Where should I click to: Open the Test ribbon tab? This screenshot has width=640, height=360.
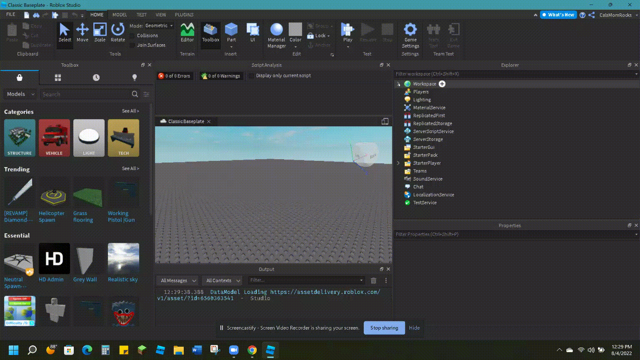coord(142,15)
